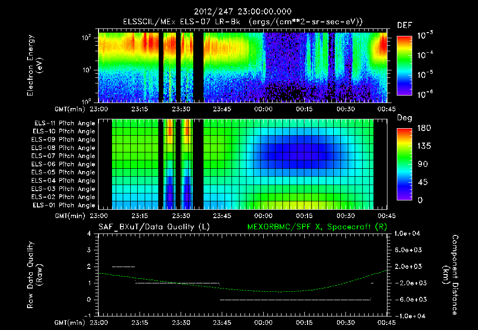
Task: Click the 'DEF' colorbar label
Action: point(405,26)
